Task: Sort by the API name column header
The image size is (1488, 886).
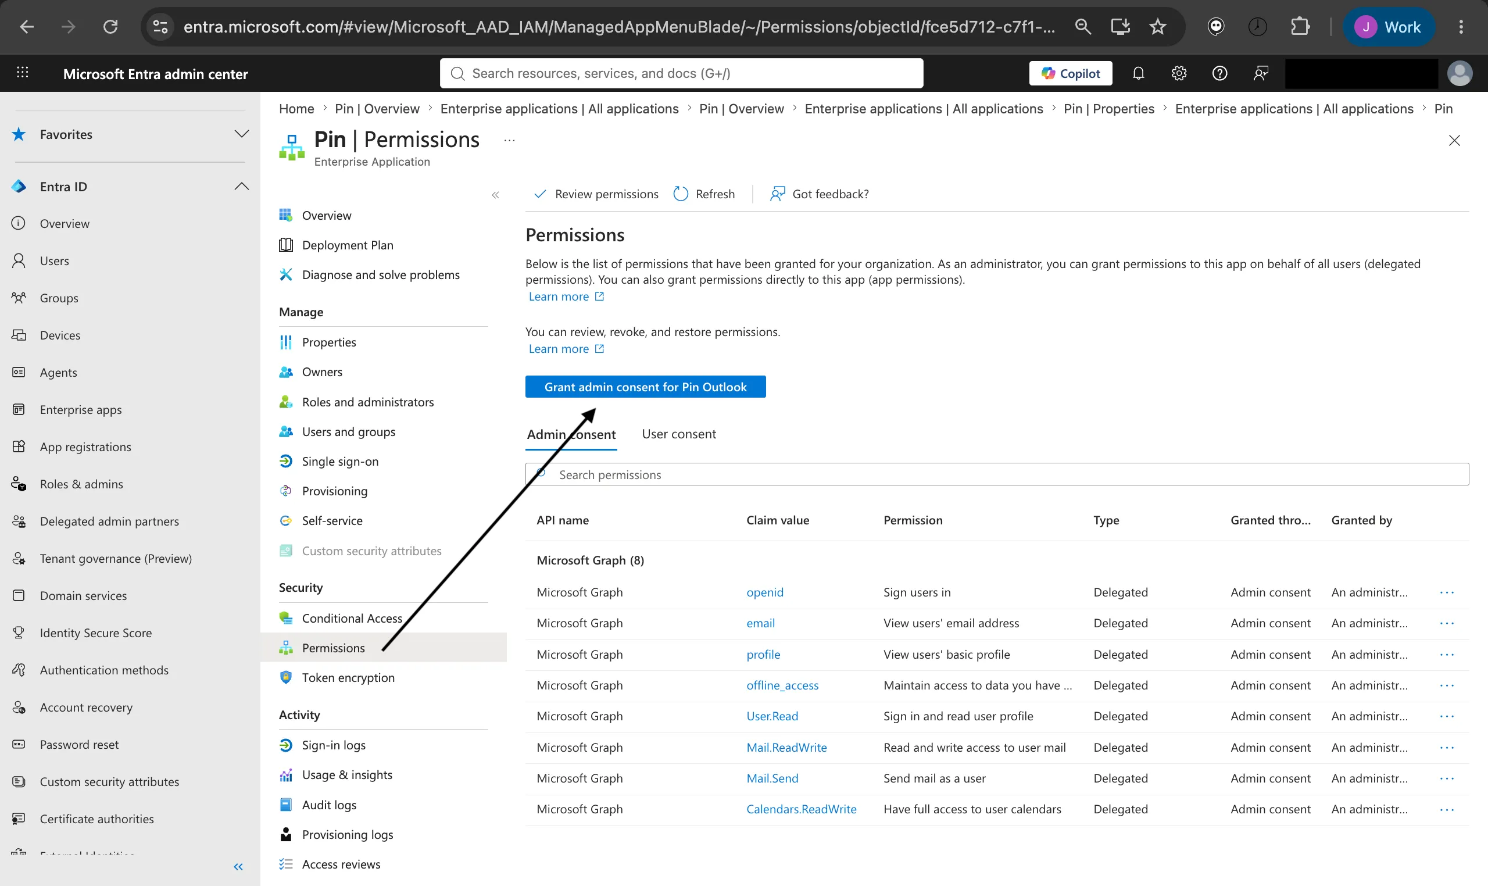Action: (562, 521)
